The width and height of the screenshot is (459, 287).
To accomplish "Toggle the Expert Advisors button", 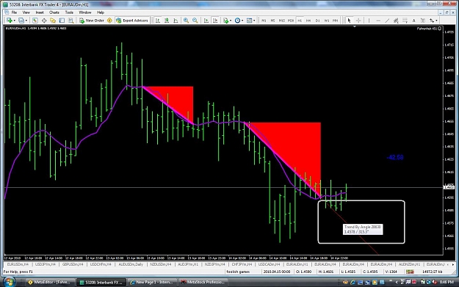I will tap(132, 21).
